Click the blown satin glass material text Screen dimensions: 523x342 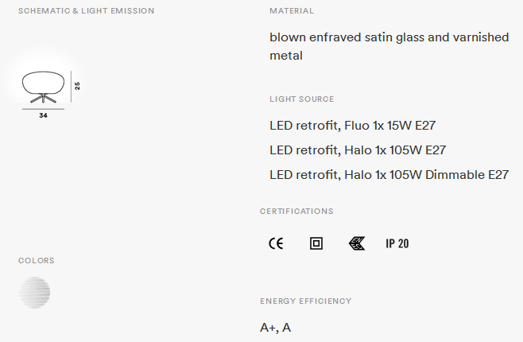[x=389, y=46]
